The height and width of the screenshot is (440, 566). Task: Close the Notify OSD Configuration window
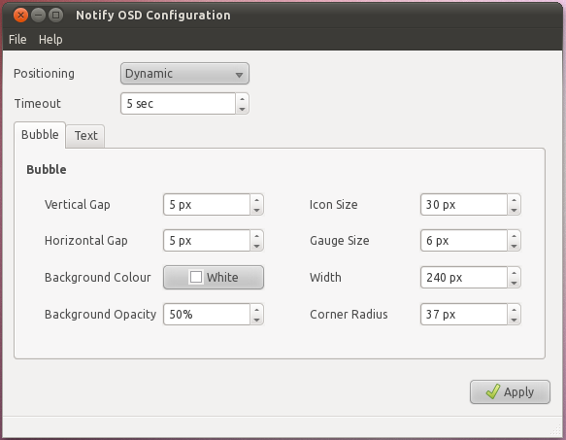click(20, 16)
